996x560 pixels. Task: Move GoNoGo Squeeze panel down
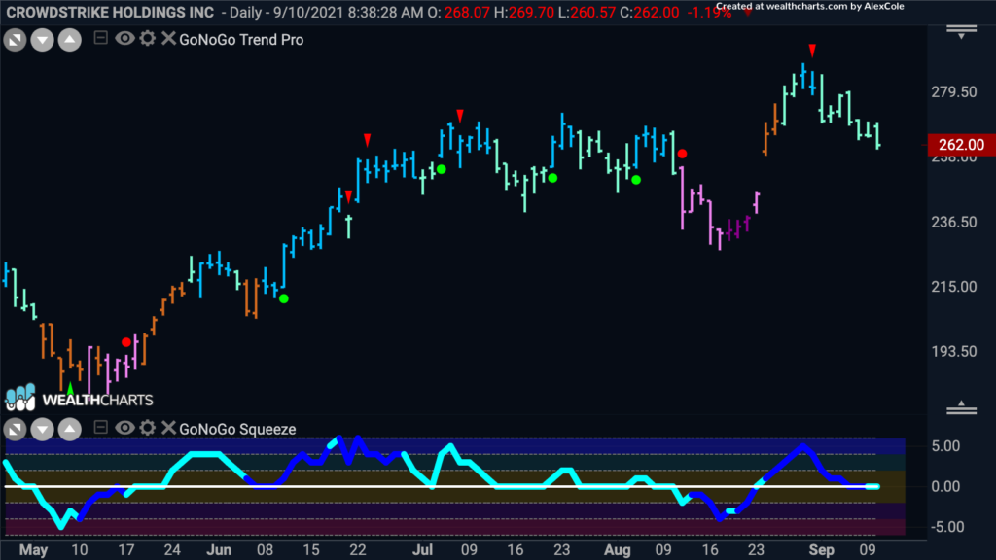click(x=42, y=430)
